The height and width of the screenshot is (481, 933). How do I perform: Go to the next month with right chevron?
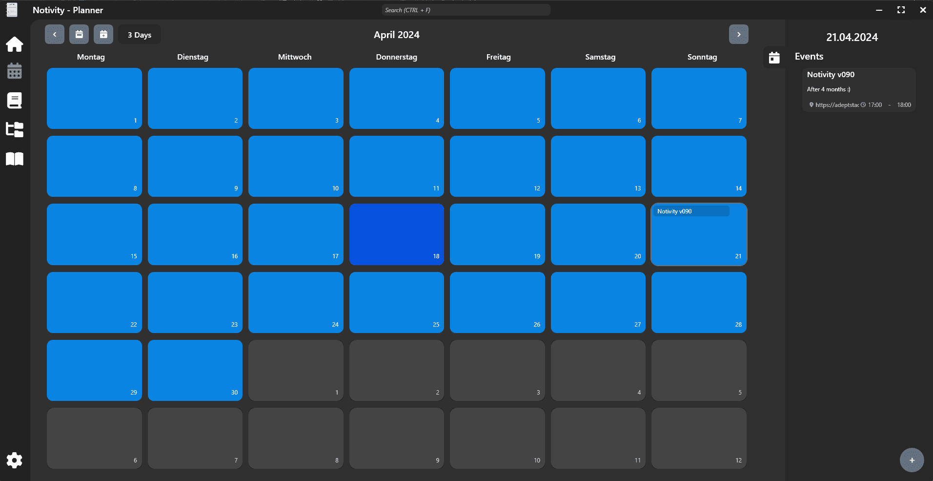(739, 34)
